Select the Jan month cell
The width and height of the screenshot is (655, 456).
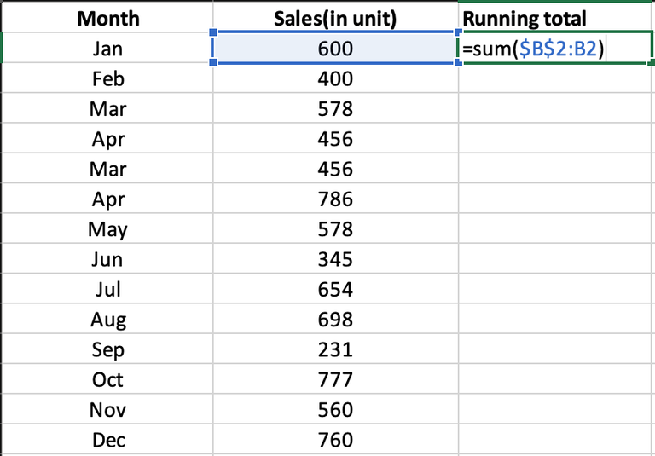[107, 49]
